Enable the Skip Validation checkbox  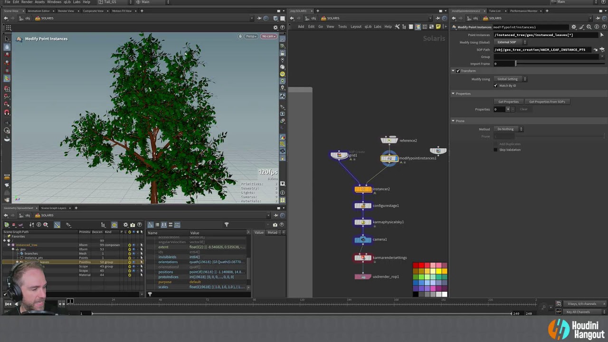(x=495, y=150)
